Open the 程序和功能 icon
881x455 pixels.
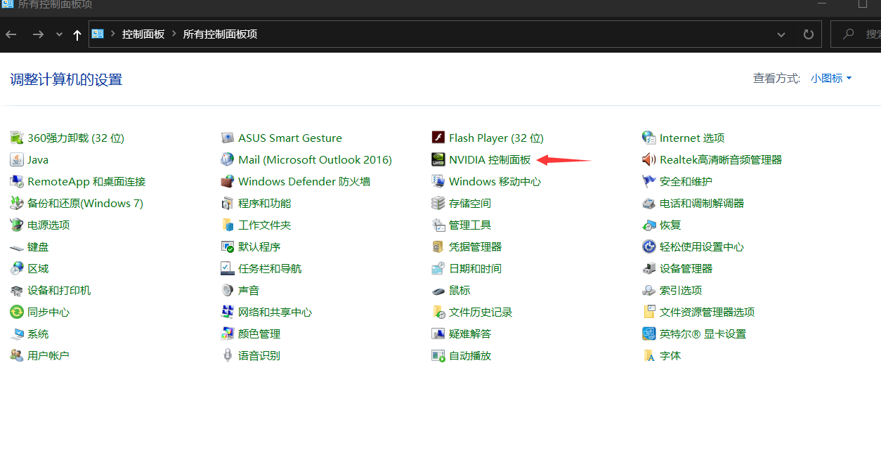[228, 203]
